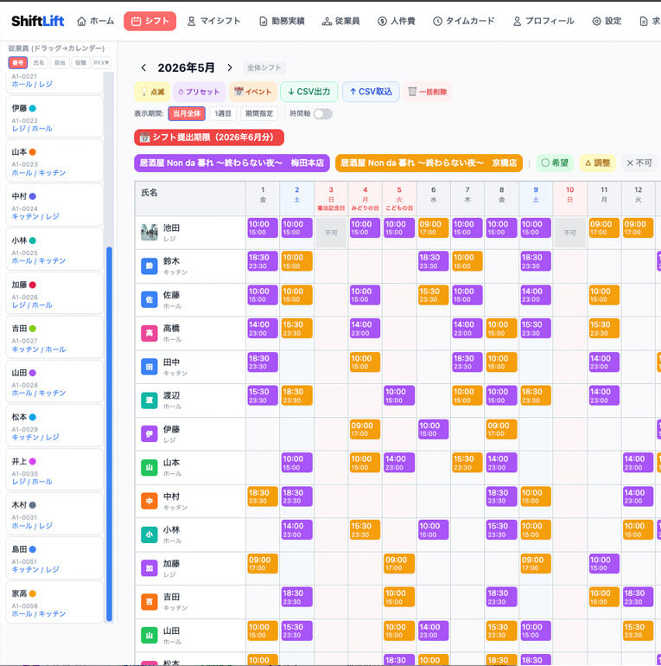Open the PFX dropdown in employee panel
The width and height of the screenshot is (661, 666).
pyautogui.click(x=102, y=62)
